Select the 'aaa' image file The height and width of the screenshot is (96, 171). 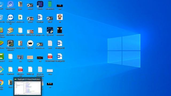tap(20, 57)
